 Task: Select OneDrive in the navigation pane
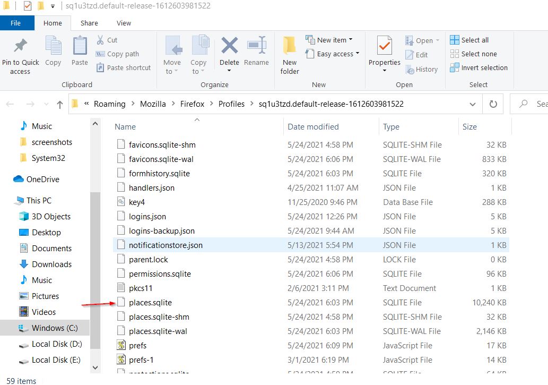(37, 179)
